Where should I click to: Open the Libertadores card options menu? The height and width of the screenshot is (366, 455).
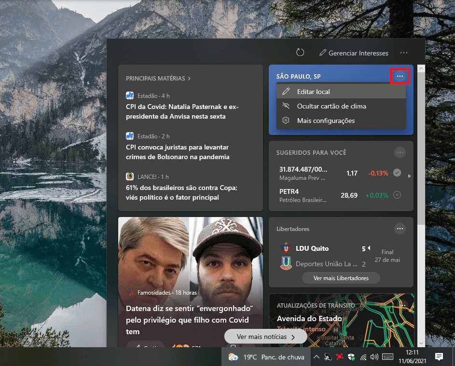(x=400, y=229)
